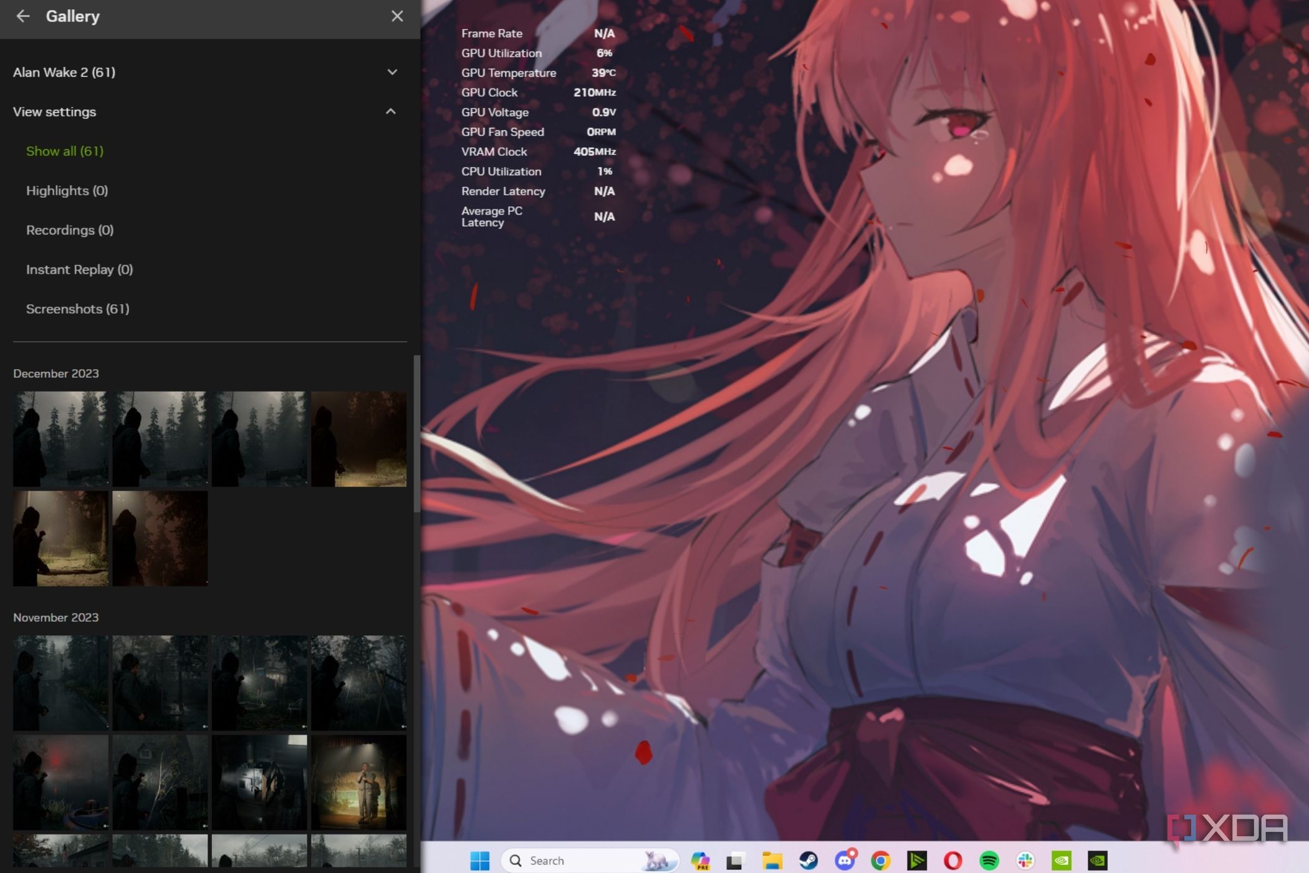
Task: Open Spotify from the taskbar
Action: tap(989, 861)
